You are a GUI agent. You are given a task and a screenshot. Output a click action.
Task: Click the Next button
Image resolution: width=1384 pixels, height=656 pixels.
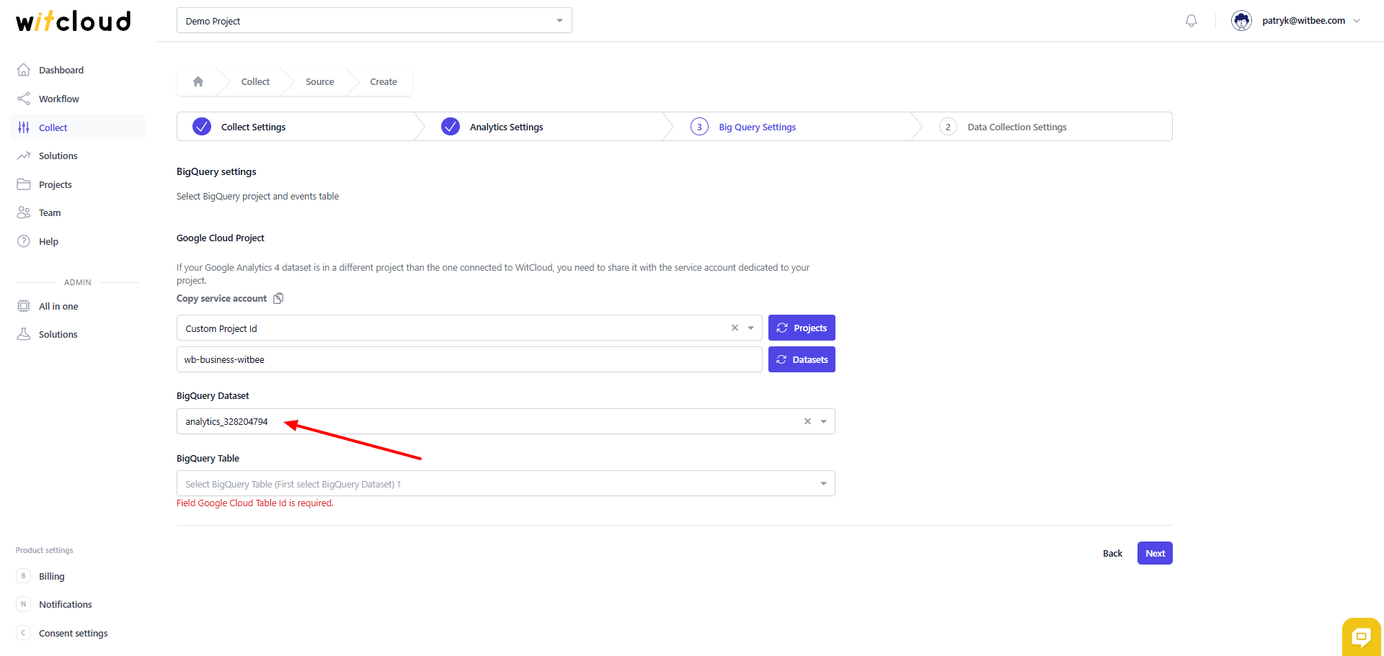click(x=1155, y=553)
